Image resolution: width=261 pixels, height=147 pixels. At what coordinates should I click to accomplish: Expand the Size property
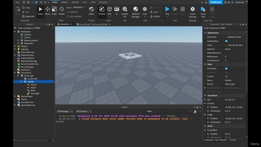coord(205,100)
